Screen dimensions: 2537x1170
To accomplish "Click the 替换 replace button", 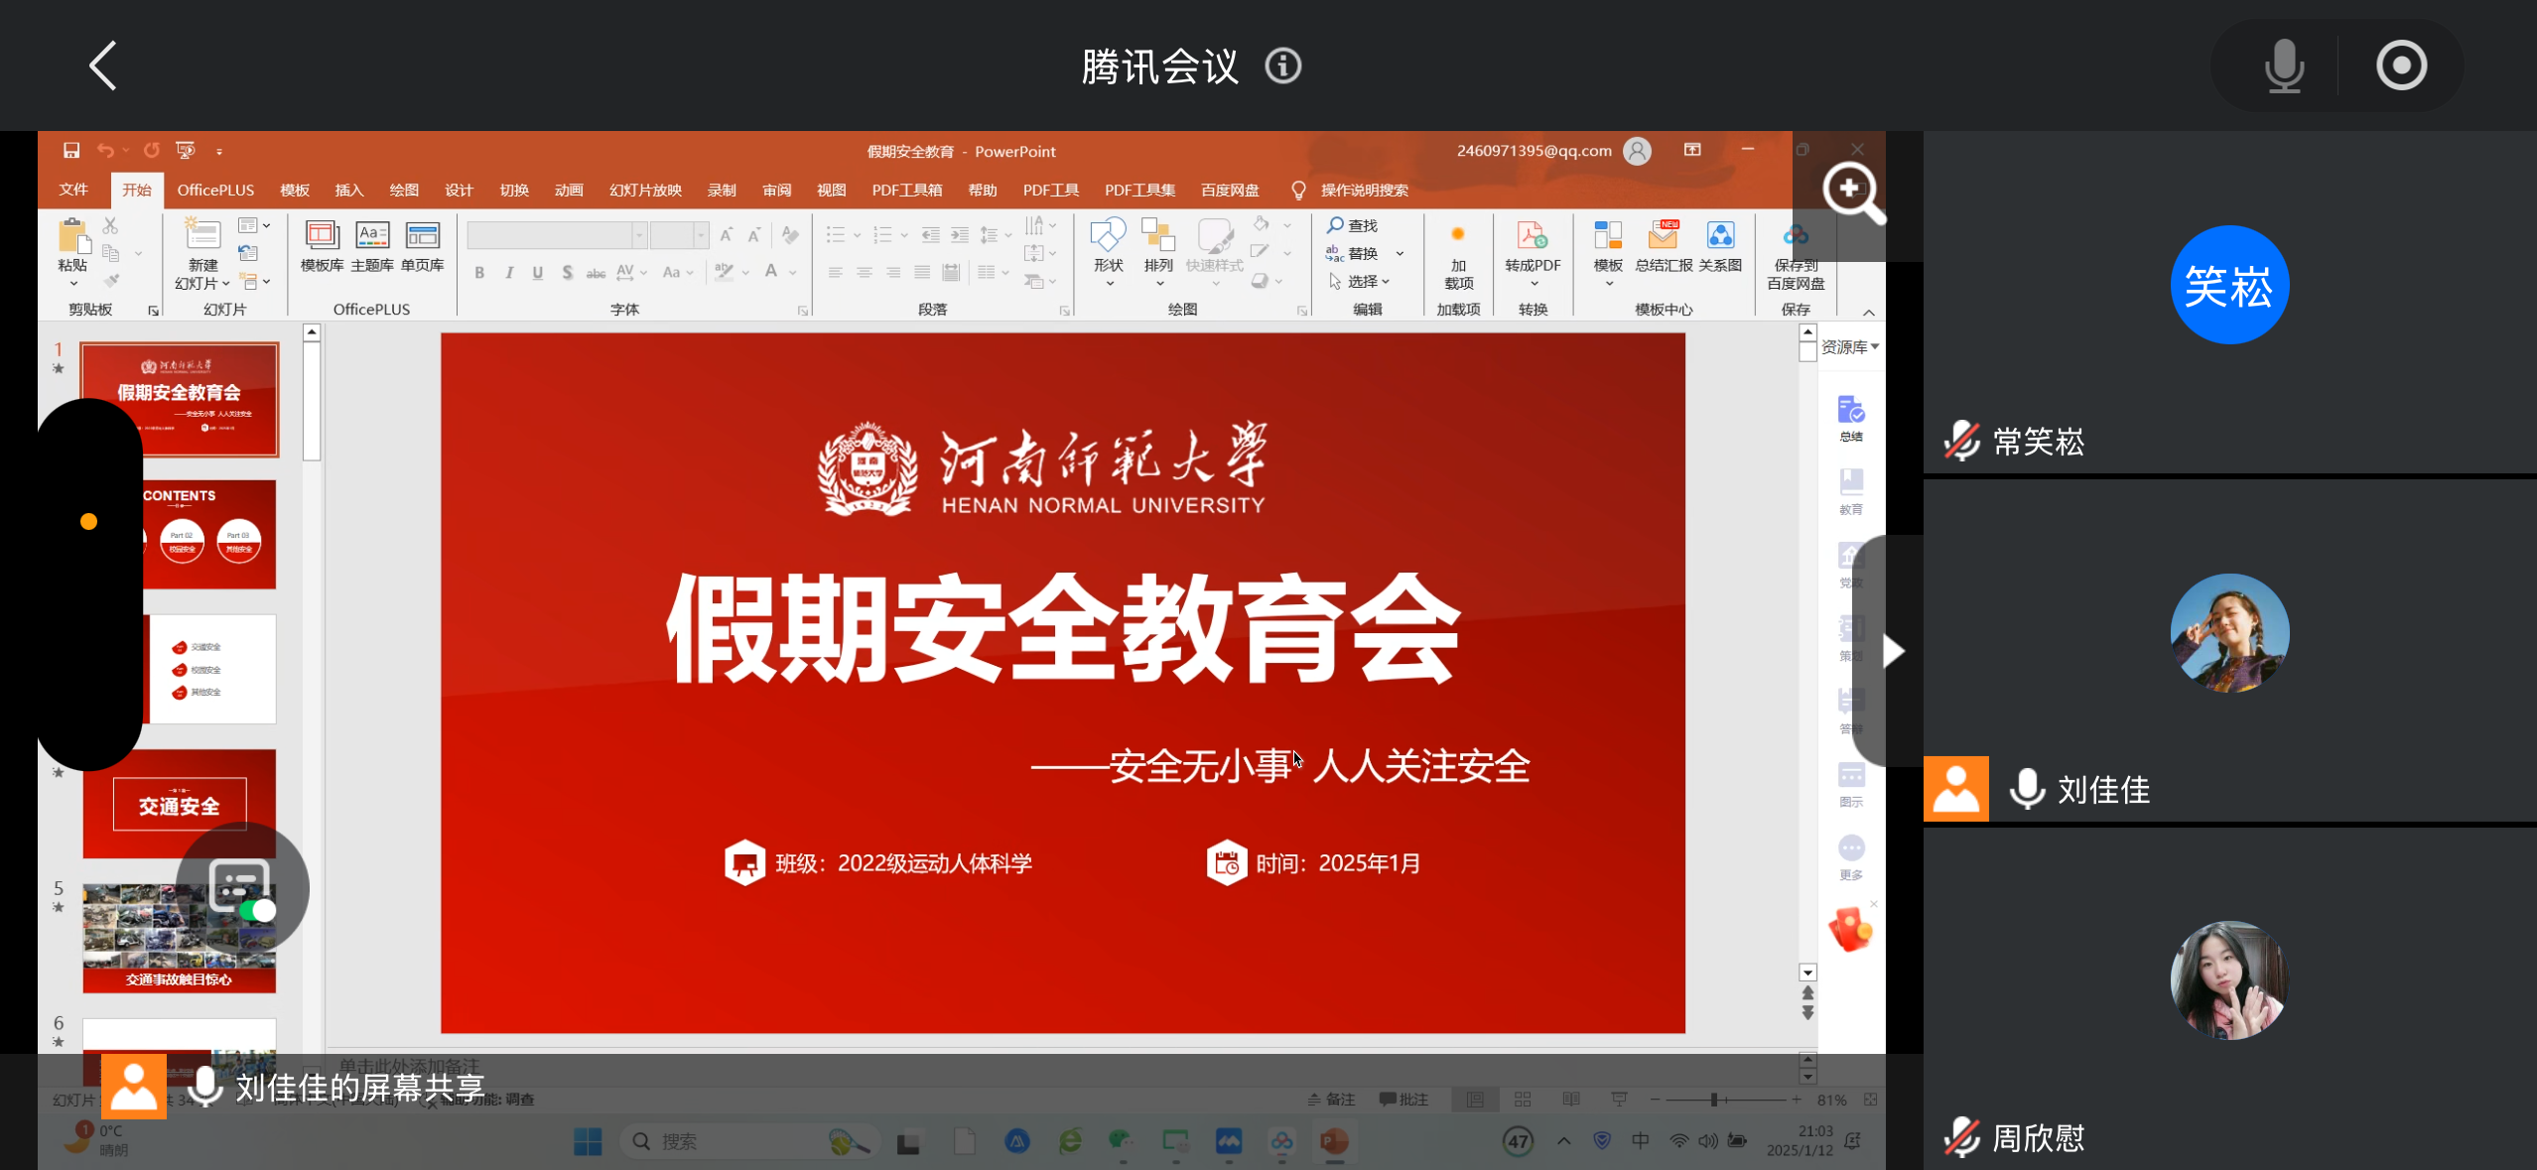I will [1353, 254].
